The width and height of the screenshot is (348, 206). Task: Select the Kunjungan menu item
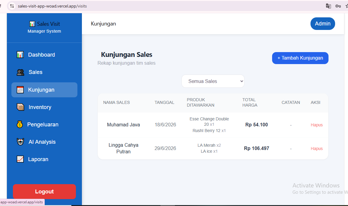44,90
